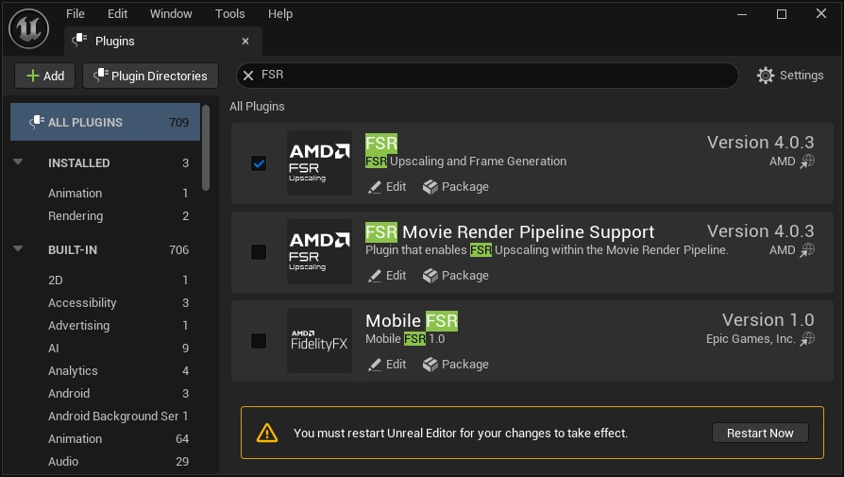The height and width of the screenshot is (477, 844).
Task: Click the Add plugin button
Action: (x=44, y=76)
